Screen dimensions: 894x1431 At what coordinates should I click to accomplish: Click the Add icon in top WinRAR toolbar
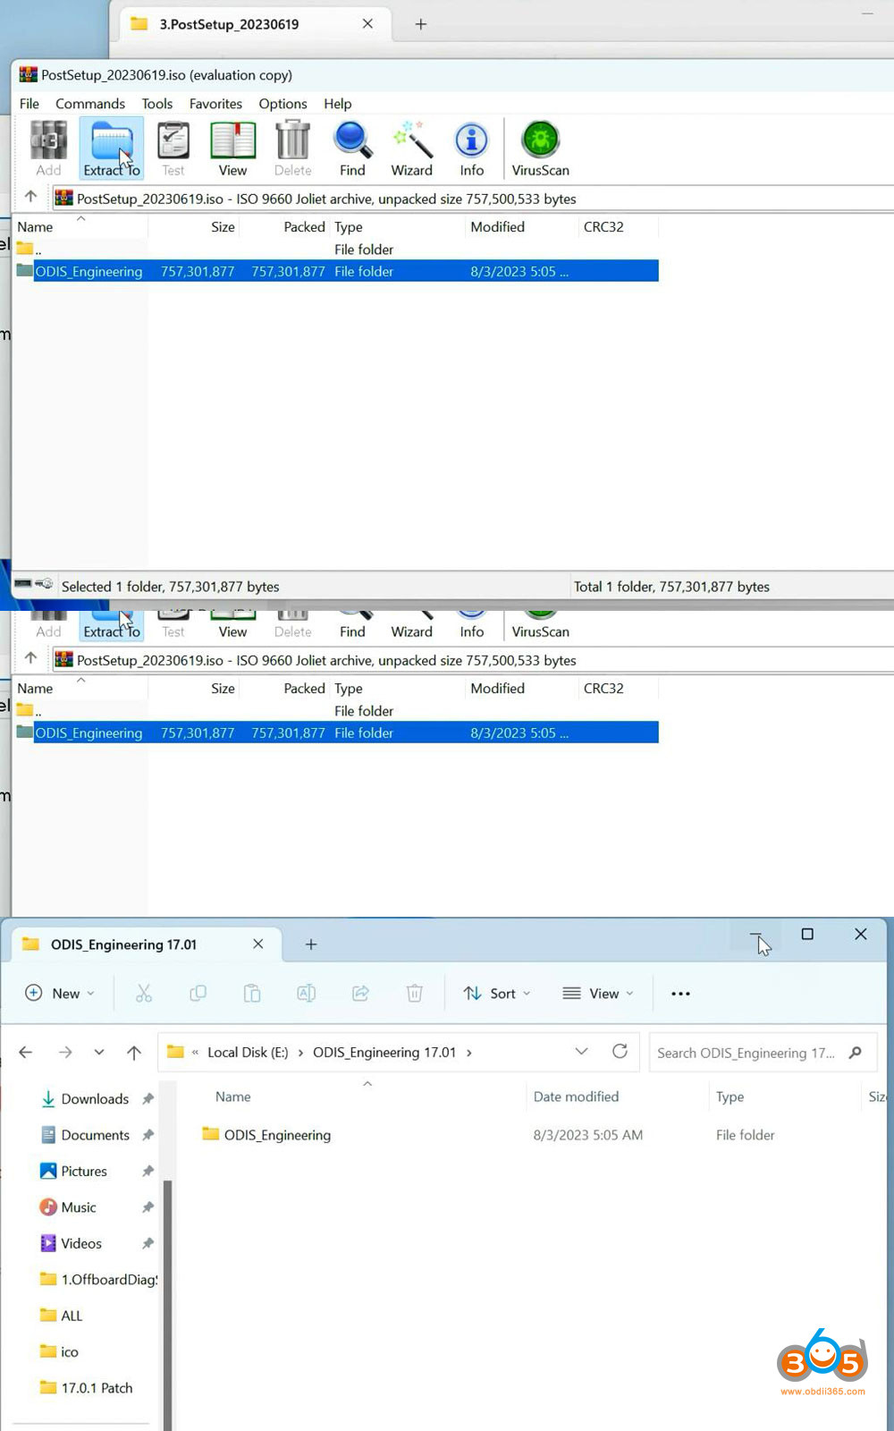coord(49,148)
